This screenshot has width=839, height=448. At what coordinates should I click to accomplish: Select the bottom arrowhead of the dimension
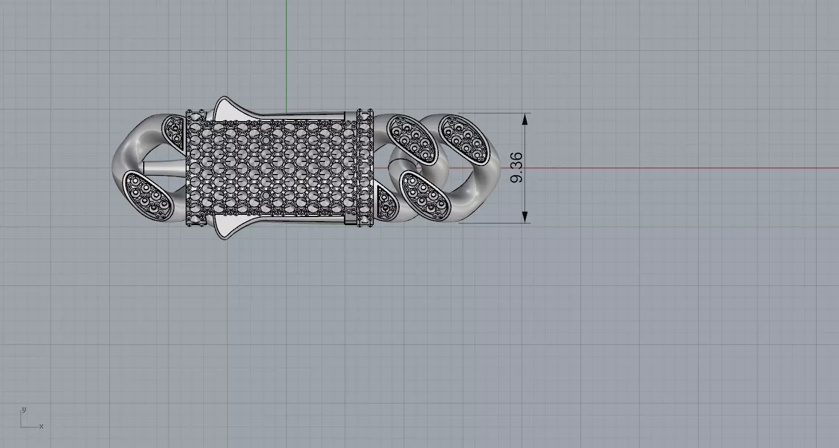click(524, 217)
